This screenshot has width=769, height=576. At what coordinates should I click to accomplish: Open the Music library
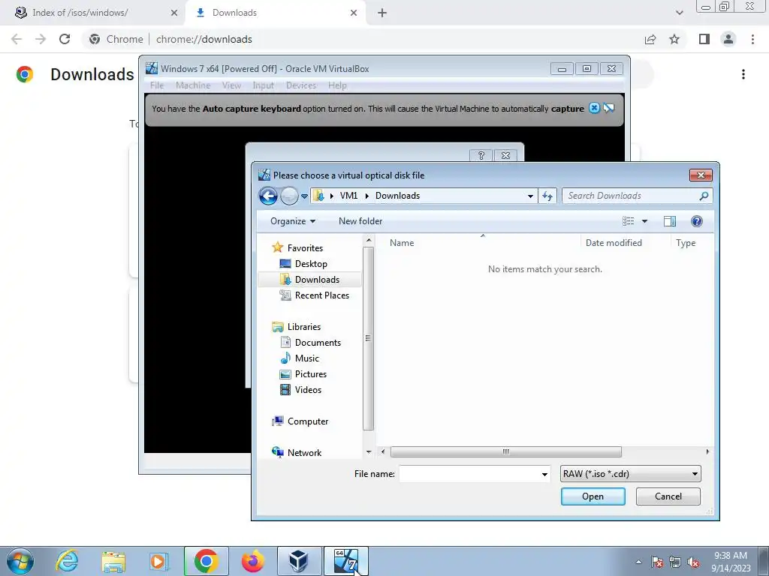306,358
